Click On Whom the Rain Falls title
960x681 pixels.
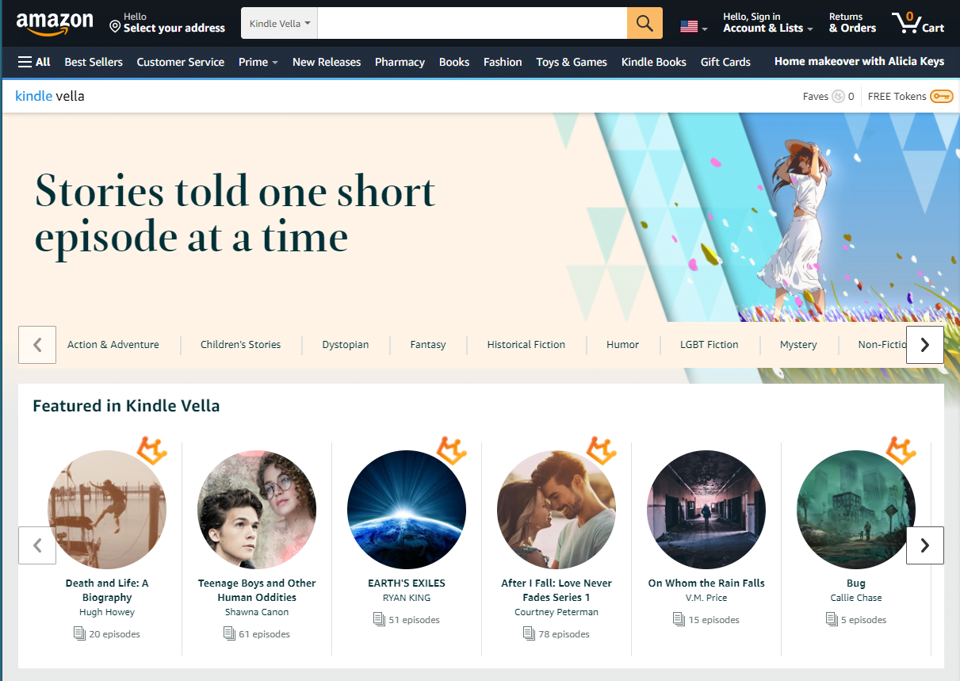[706, 583]
